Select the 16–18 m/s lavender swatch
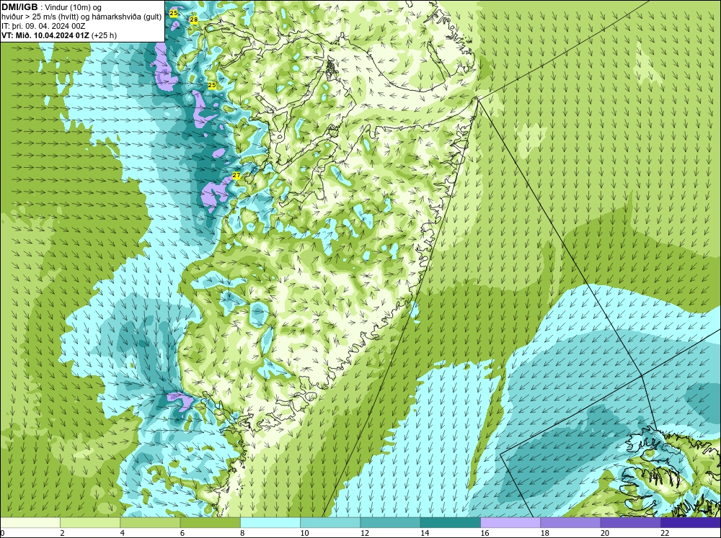 (510, 523)
